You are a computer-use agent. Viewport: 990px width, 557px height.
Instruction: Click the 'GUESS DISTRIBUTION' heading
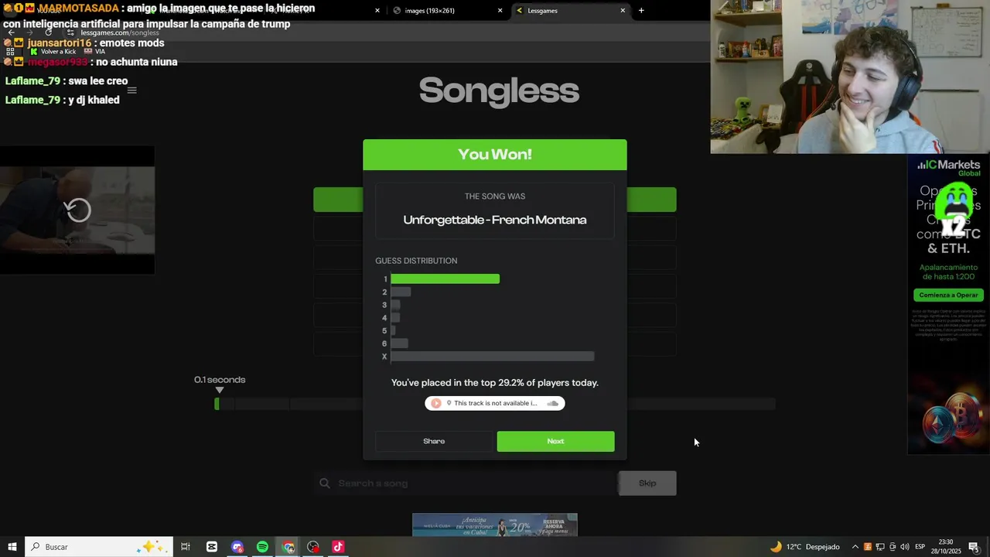416,261
